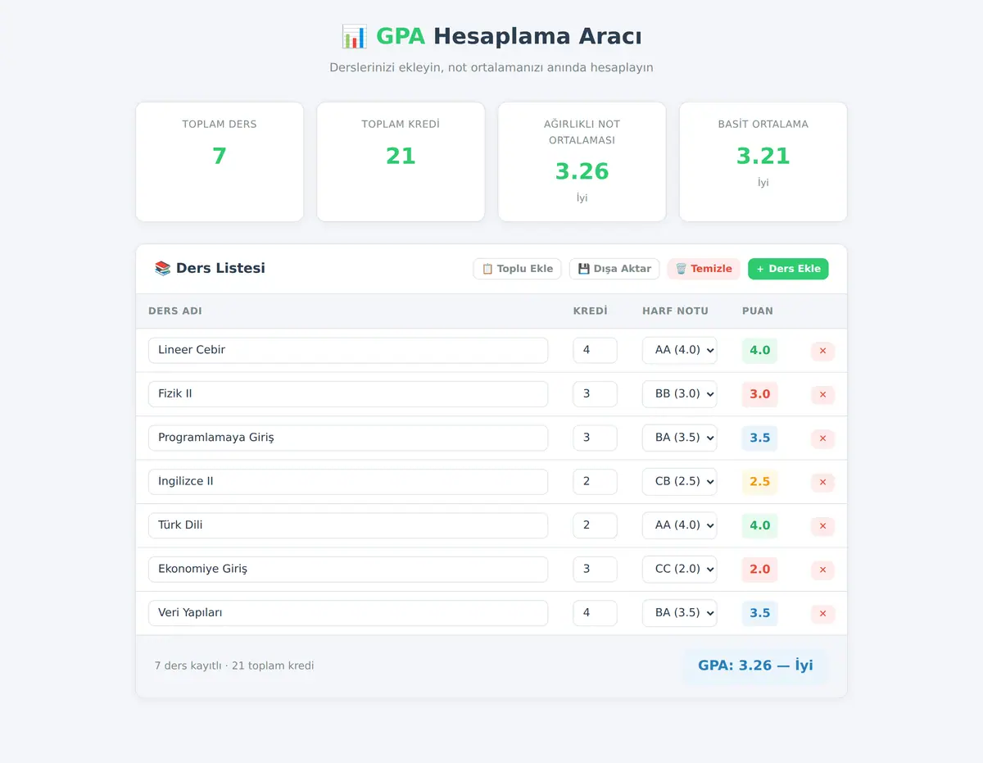This screenshot has width=983, height=763.
Task: Open grade dropdown for Fizik II
Action: coord(679,394)
